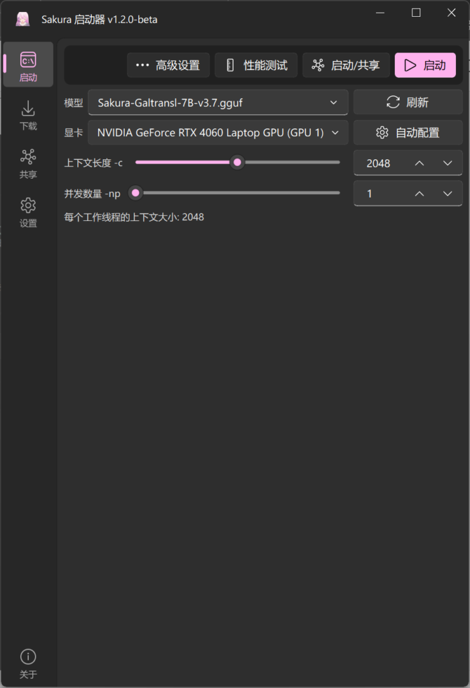Decrease context length with down arrow
Viewport: 470px width, 688px height.
pos(448,163)
